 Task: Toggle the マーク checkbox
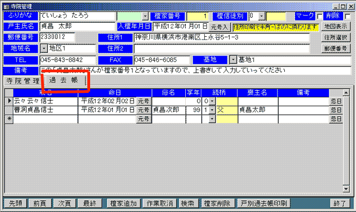tap(319, 16)
